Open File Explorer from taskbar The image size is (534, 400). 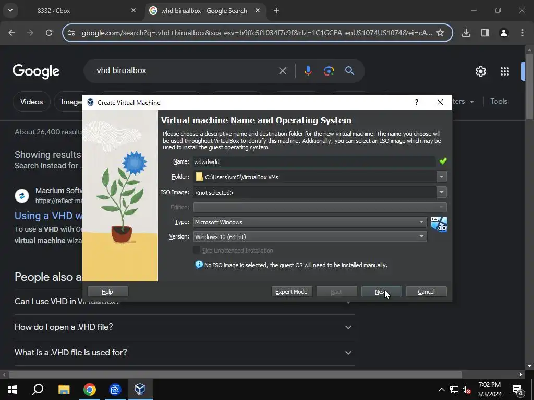pyautogui.click(x=64, y=390)
